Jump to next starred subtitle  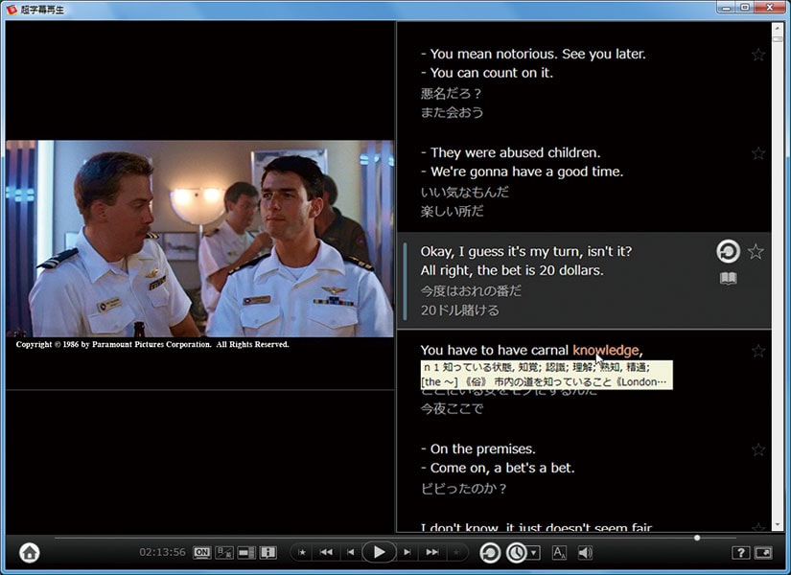click(456, 552)
